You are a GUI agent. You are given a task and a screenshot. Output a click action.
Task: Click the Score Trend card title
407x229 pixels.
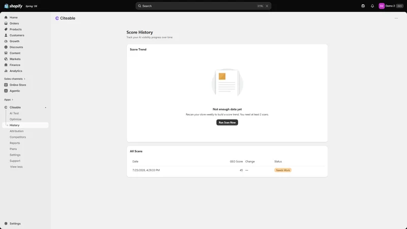(x=138, y=49)
